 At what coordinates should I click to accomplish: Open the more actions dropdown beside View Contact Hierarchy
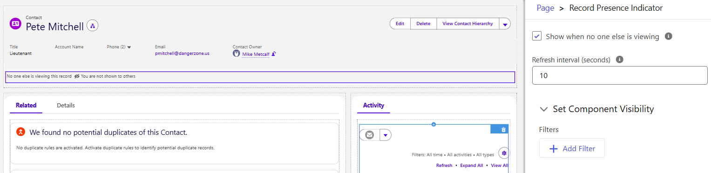pyautogui.click(x=505, y=24)
